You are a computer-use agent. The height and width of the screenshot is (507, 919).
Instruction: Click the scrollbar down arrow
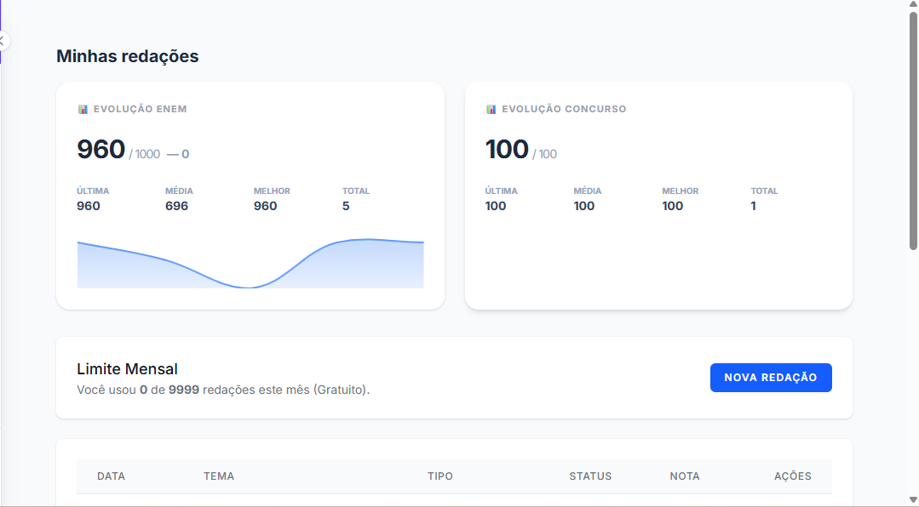point(913,500)
